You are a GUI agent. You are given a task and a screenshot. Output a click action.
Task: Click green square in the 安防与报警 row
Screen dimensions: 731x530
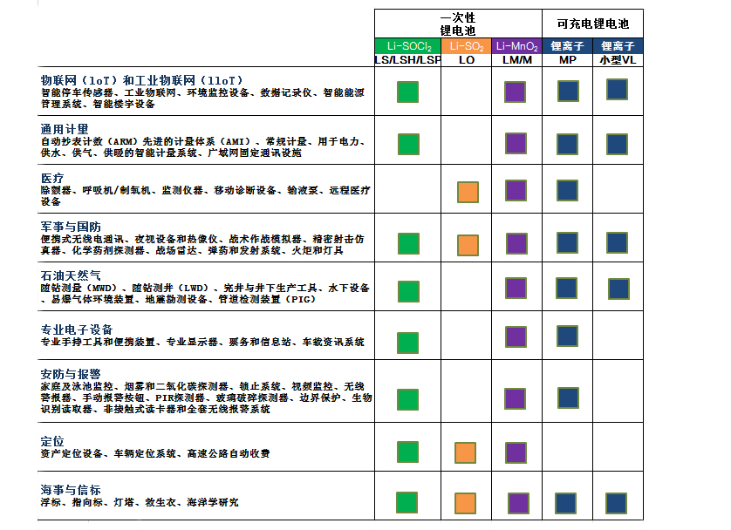[x=408, y=399]
